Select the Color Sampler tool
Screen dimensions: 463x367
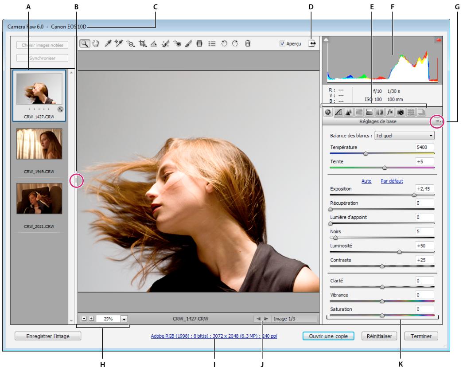coord(119,44)
